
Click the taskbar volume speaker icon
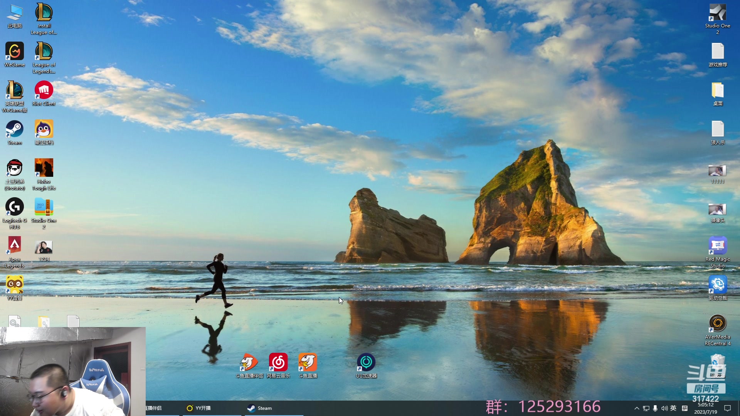click(x=664, y=408)
